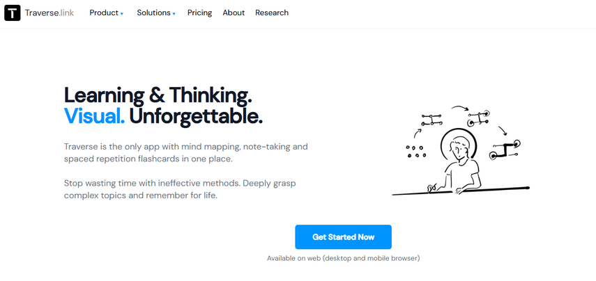Open the Solutions menu

coord(152,13)
